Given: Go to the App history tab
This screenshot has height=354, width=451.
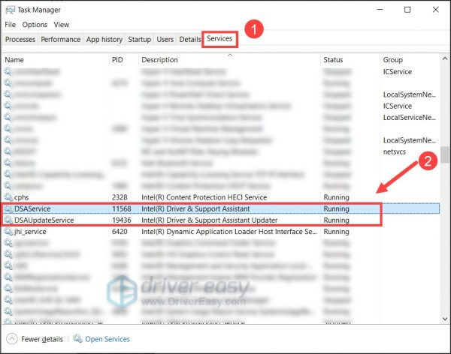Looking at the screenshot, I should [x=104, y=39].
